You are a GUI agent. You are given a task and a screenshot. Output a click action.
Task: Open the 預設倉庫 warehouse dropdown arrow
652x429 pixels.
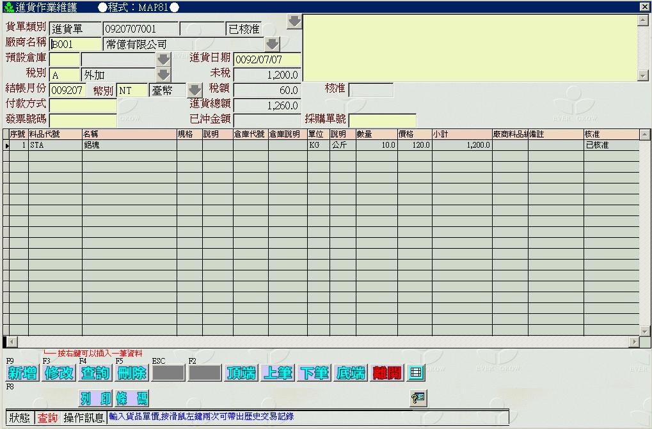click(164, 59)
